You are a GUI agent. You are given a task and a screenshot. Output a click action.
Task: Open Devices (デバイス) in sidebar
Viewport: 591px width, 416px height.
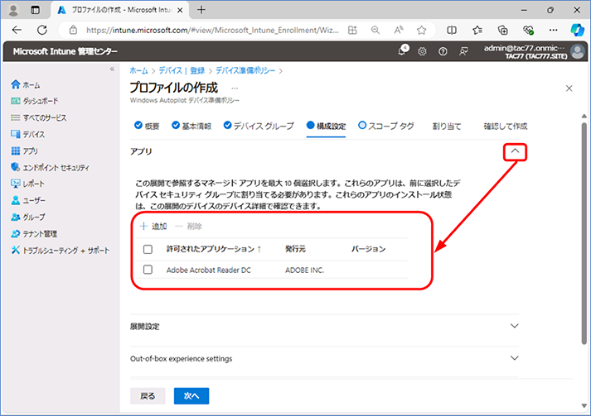pos(28,134)
